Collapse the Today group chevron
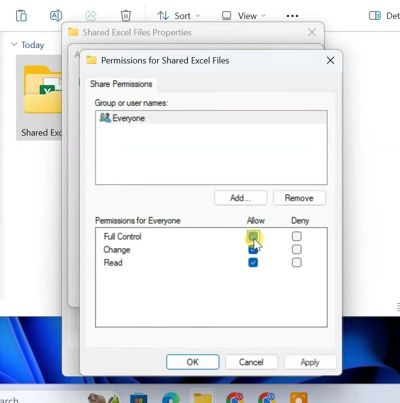This screenshot has width=400, height=403. [x=15, y=45]
